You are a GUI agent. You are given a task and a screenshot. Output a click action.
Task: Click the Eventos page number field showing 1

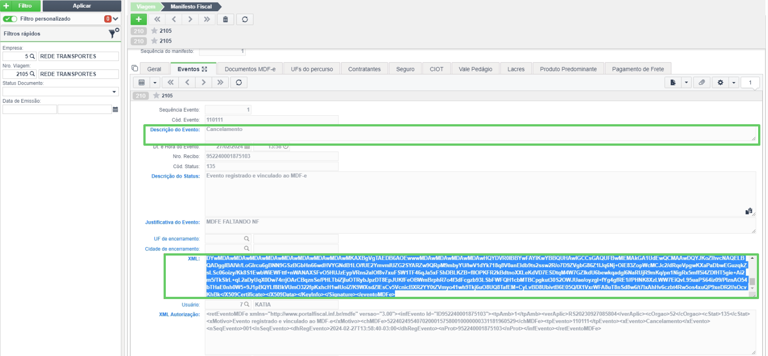pos(750,82)
